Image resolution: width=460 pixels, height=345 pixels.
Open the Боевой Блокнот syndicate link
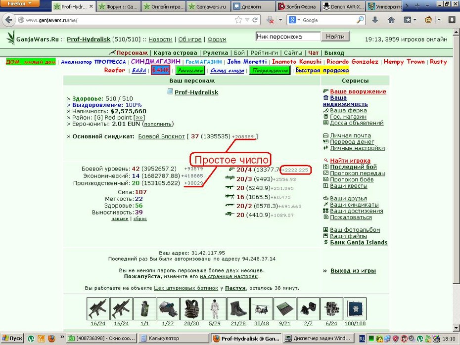(161, 136)
